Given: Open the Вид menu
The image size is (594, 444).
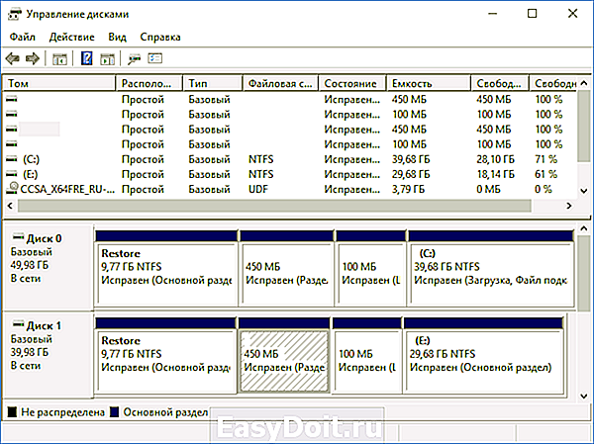Looking at the screenshot, I should [x=117, y=38].
